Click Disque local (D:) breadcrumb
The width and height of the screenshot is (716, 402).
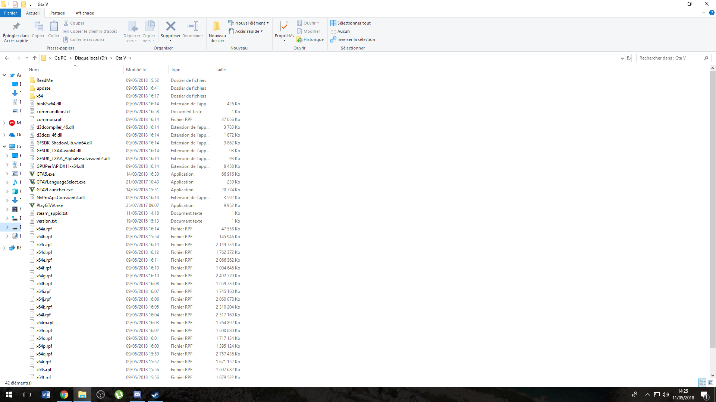91,58
